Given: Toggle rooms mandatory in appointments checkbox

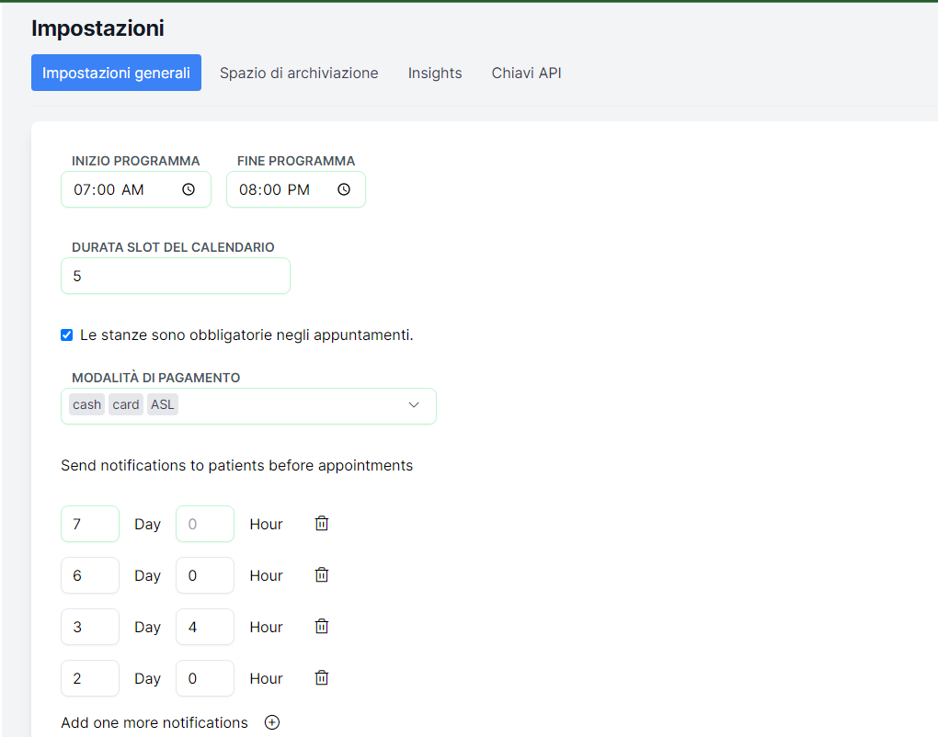Looking at the screenshot, I should click(x=66, y=334).
